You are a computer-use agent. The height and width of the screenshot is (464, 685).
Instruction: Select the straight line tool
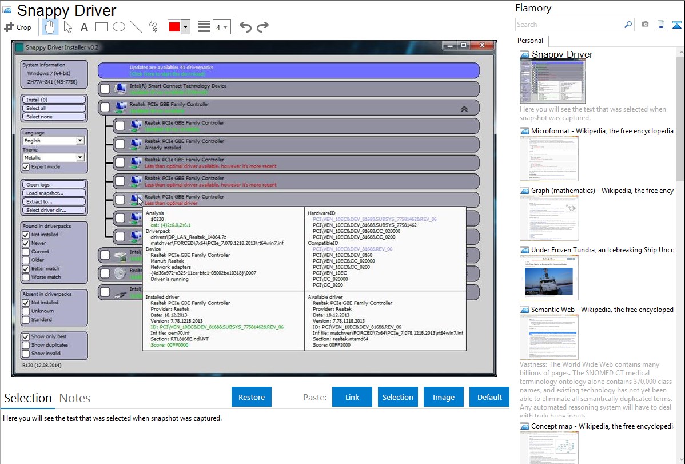[x=136, y=27]
